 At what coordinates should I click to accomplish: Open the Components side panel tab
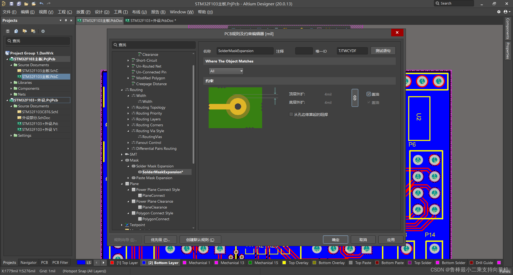pyautogui.click(x=508, y=29)
